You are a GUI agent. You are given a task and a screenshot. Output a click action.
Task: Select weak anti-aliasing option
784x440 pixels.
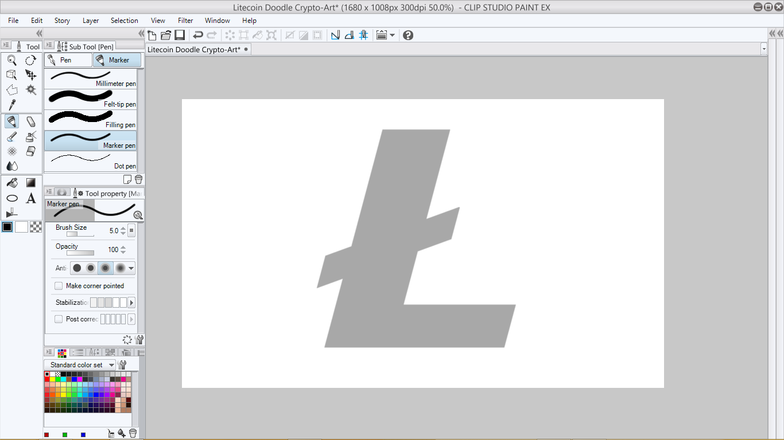(x=91, y=268)
